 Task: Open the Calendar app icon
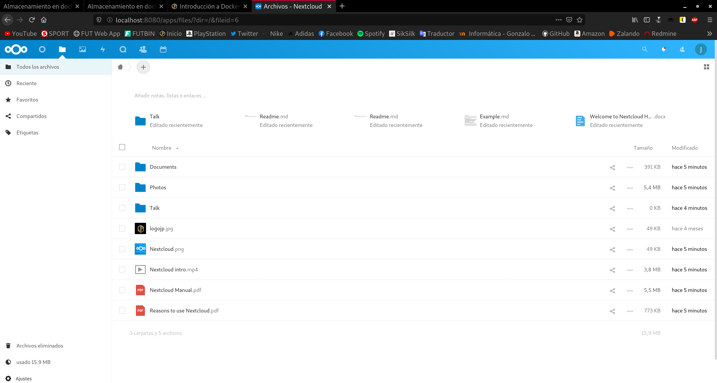pyautogui.click(x=163, y=49)
